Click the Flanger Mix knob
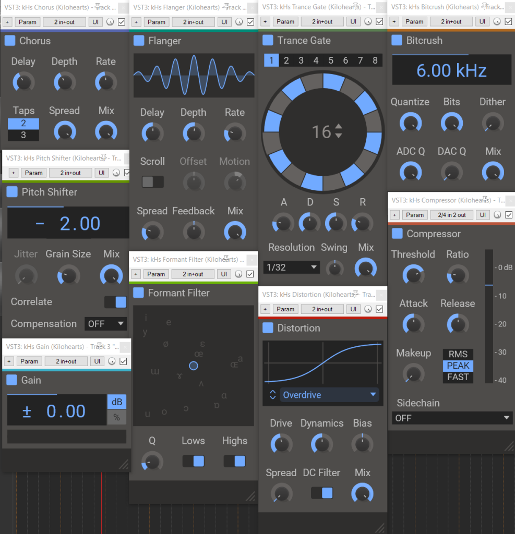Viewport: 515px width, 534px height. click(x=235, y=232)
